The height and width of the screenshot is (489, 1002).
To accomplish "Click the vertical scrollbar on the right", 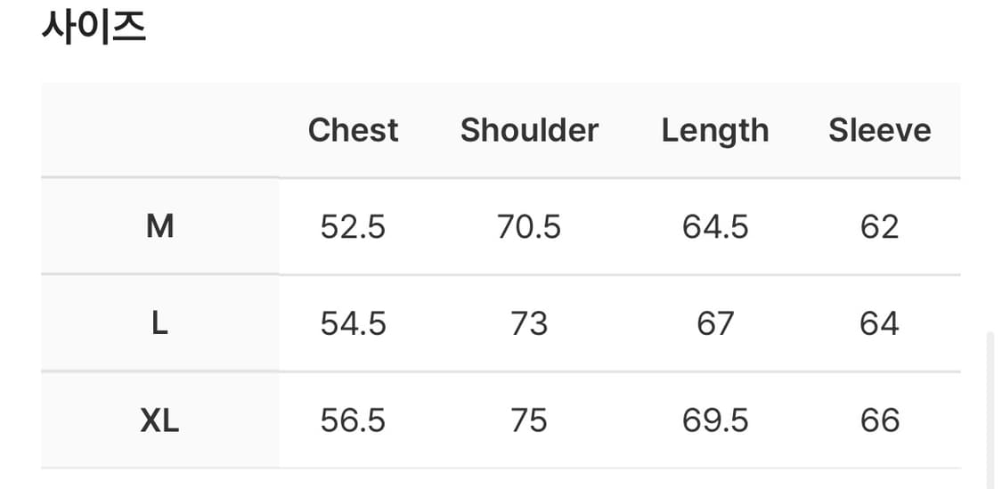I will [x=991, y=410].
